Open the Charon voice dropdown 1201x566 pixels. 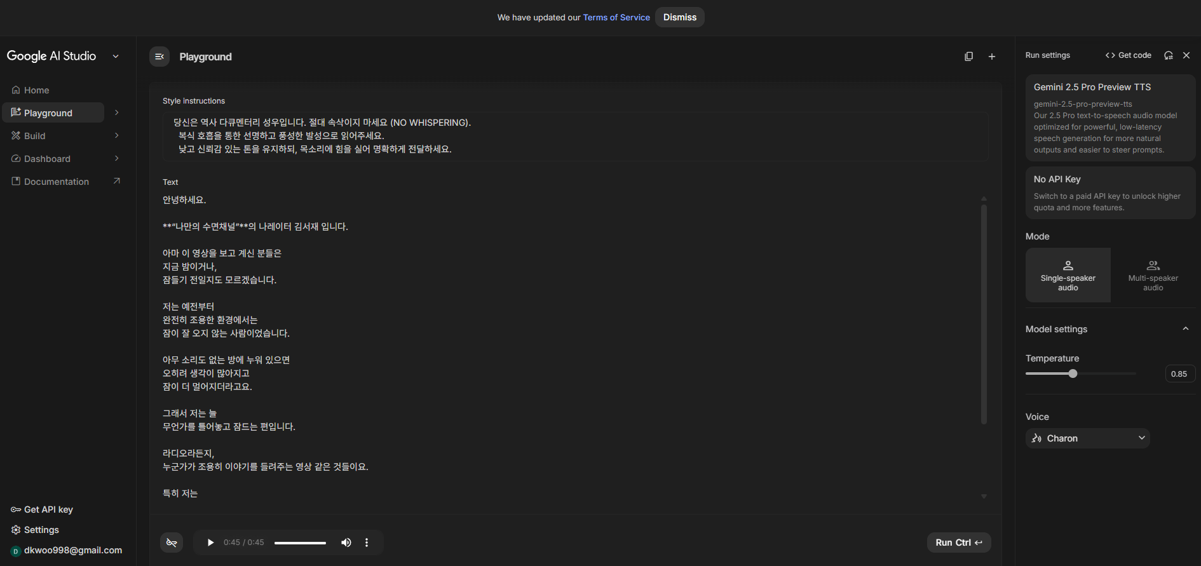tap(1087, 438)
